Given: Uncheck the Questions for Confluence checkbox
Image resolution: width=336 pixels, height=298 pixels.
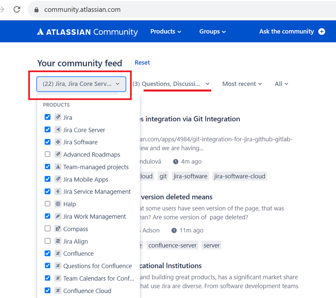Looking at the screenshot, I should (47, 266).
